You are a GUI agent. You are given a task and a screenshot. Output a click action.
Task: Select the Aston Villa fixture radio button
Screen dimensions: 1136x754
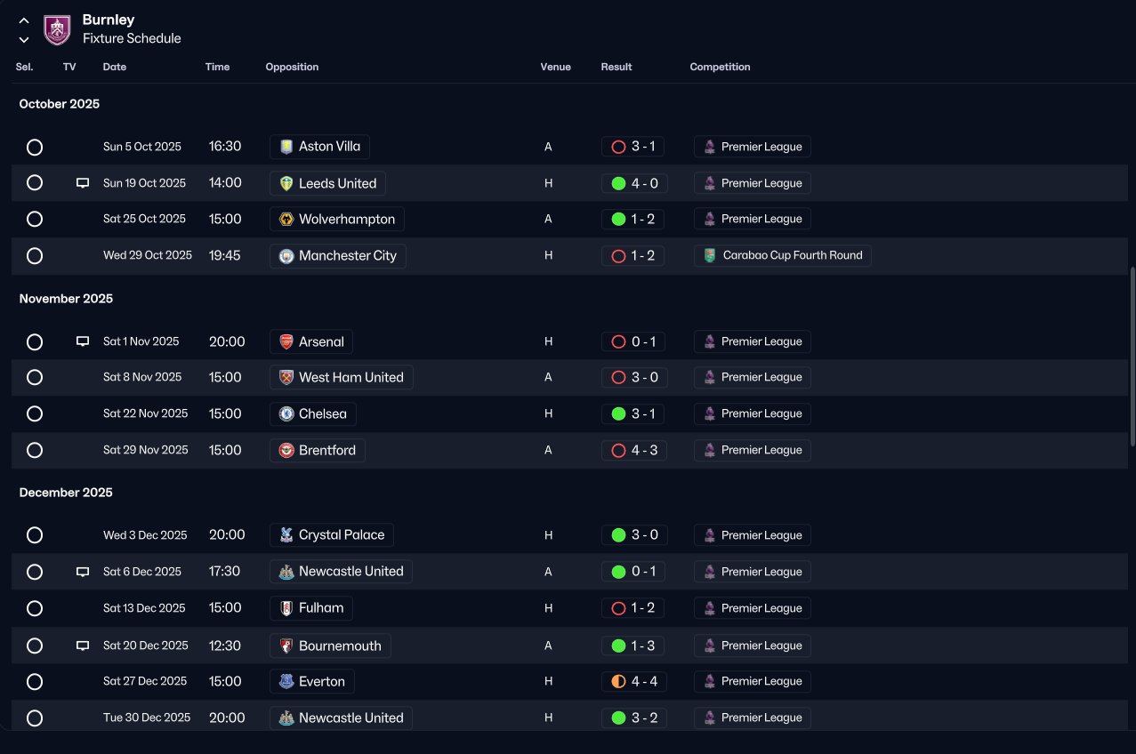pos(35,147)
